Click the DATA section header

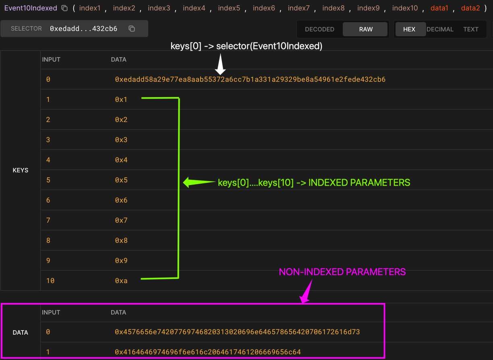[21, 332]
